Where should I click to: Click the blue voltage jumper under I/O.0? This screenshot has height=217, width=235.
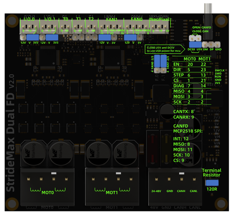pyautogui.click(x=33, y=37)
